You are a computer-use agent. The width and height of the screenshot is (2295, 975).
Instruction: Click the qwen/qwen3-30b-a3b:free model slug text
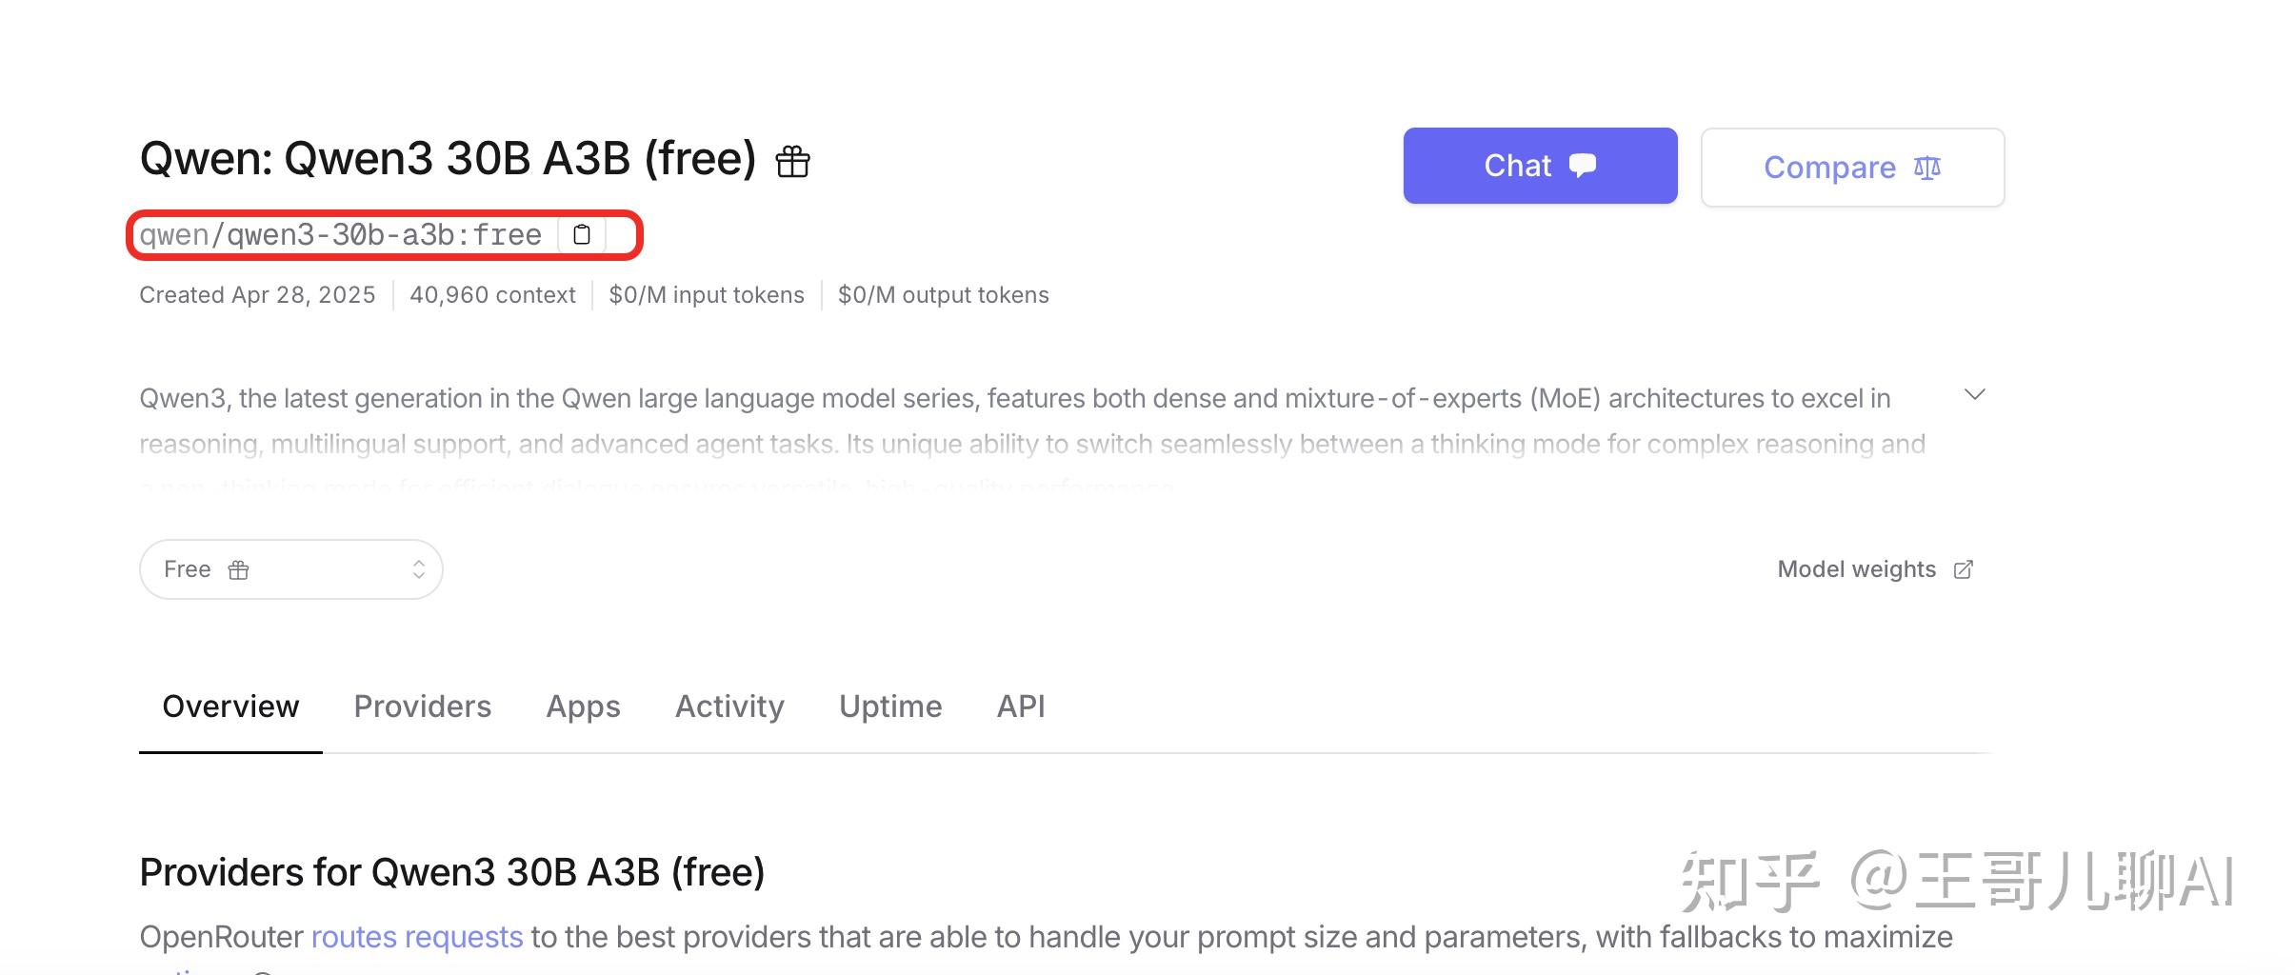click(x=340, y=235)
